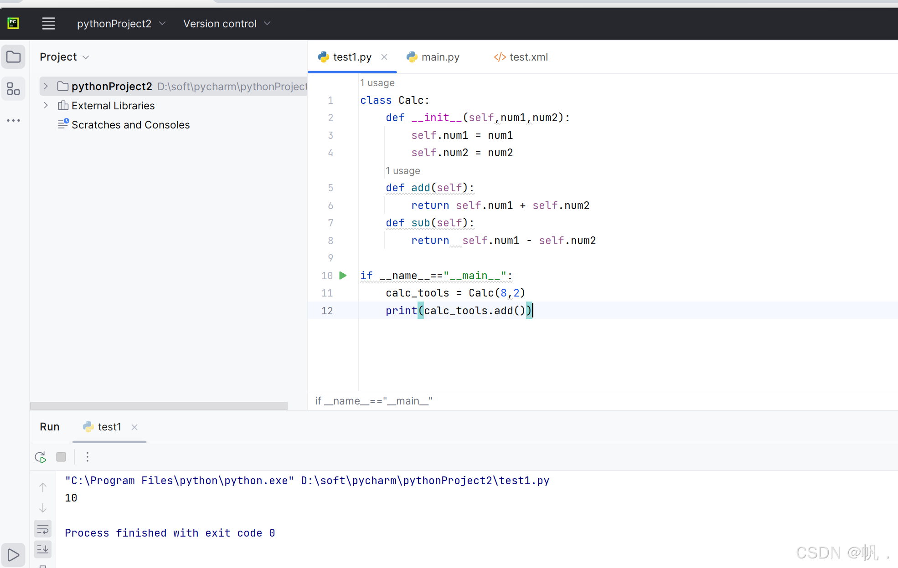
Task: Open the Structure tool window icon
Action: pyautogui.click(x=13, y=89)
